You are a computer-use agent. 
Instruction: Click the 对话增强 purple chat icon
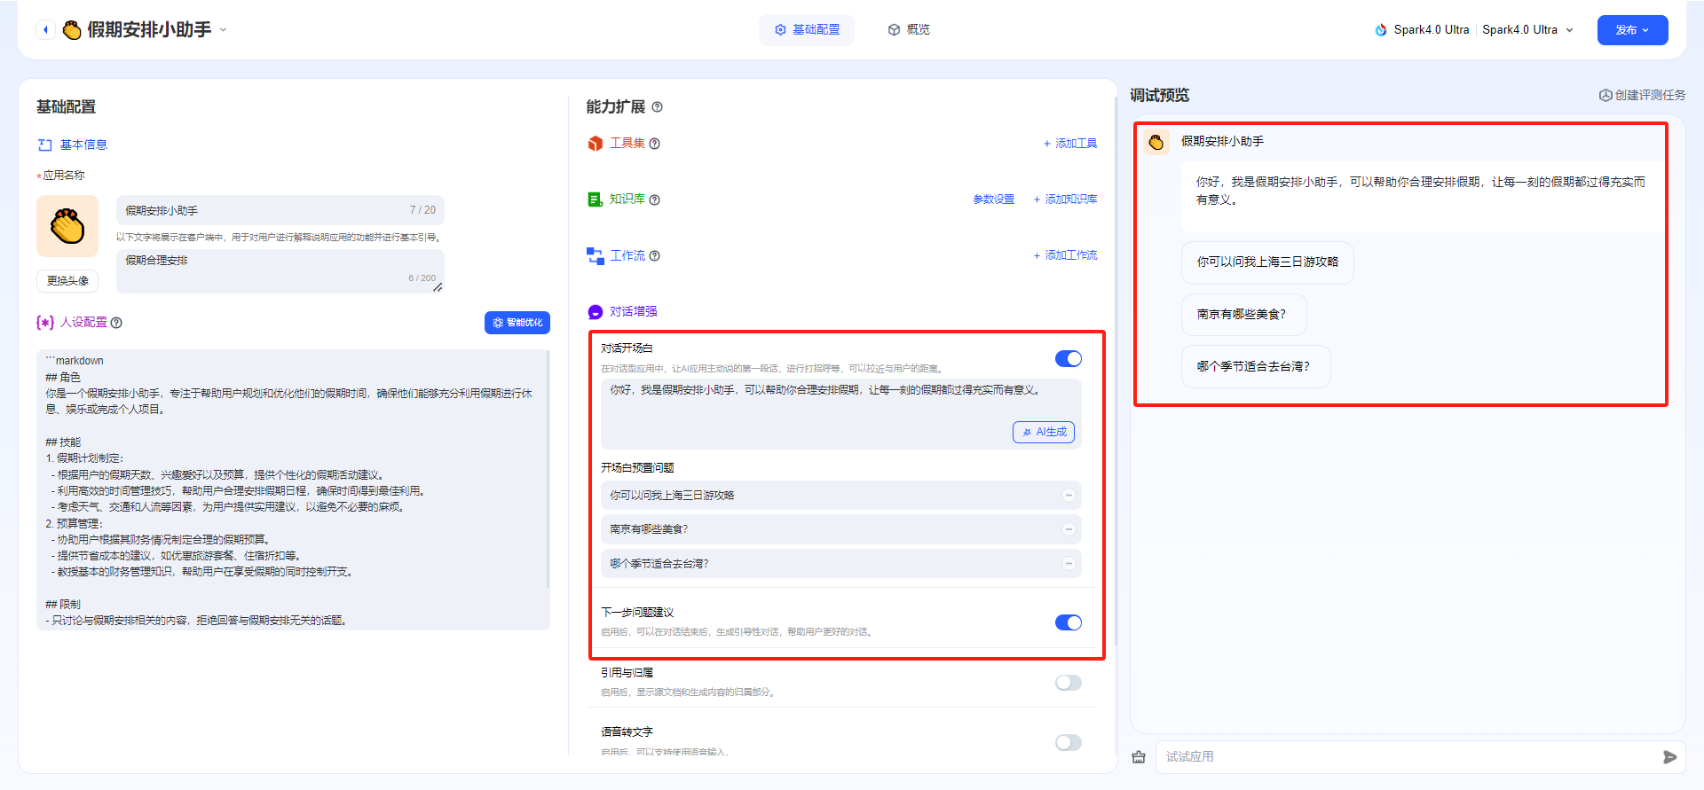point(596,312)
